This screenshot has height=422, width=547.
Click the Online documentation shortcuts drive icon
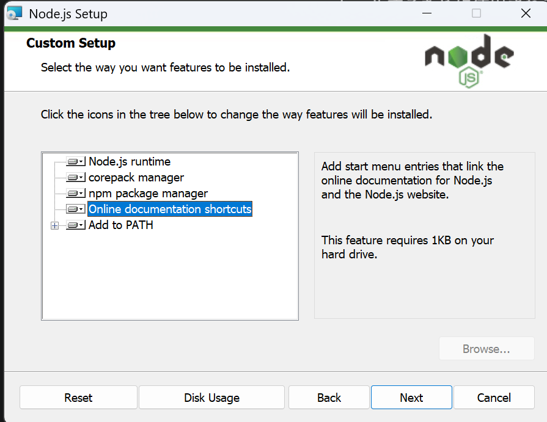coord(75,209)
